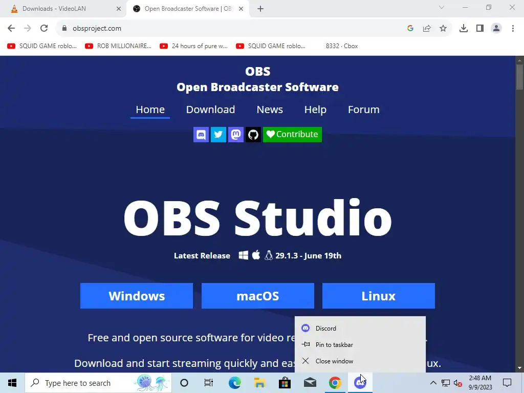This screenshot has height=393, width=524.
Task: Click the page vertical scrollbar thumb
Action: click(519, 77)
